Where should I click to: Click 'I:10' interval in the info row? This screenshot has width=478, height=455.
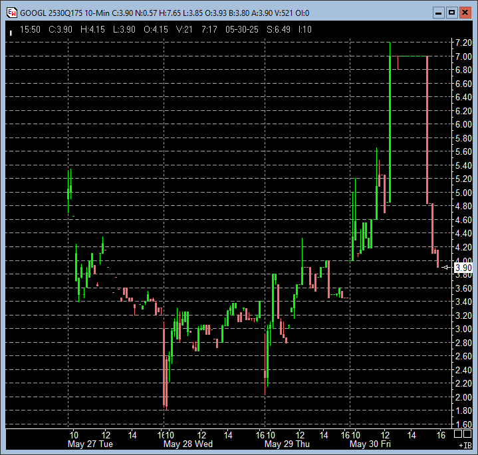(x=305, y=29)
